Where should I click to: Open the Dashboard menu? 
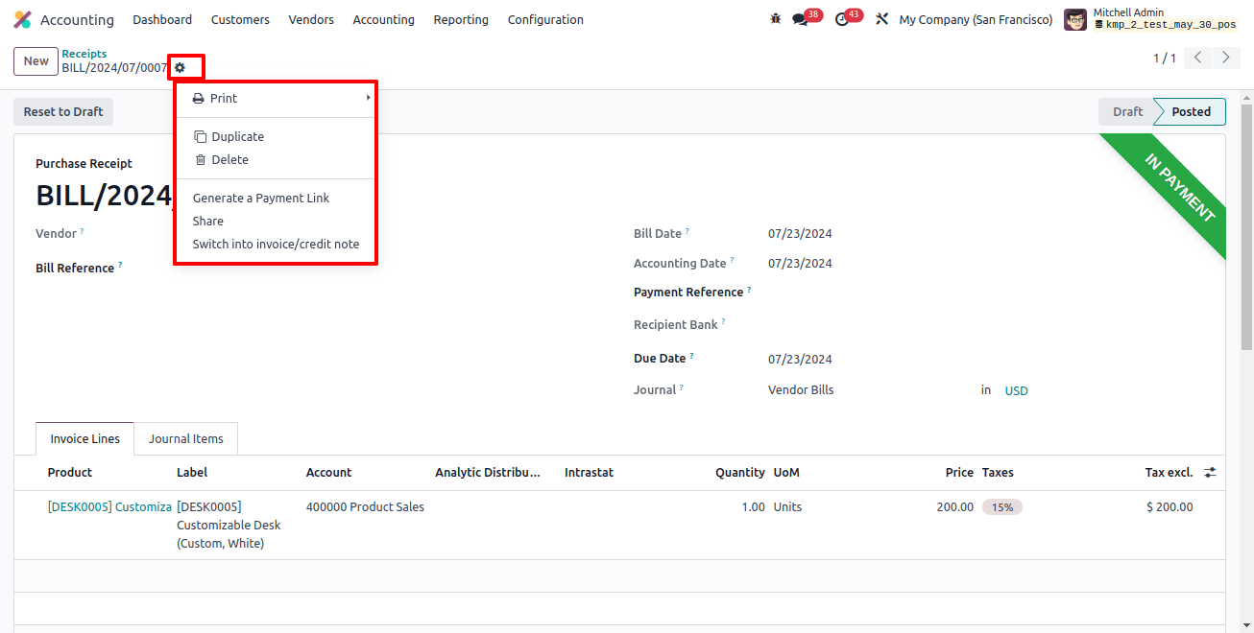pos(162,19)
